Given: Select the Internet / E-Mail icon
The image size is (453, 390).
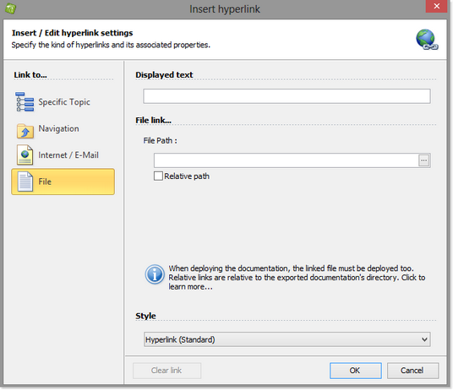Looking at the screenshot, I should click(25, 155).
